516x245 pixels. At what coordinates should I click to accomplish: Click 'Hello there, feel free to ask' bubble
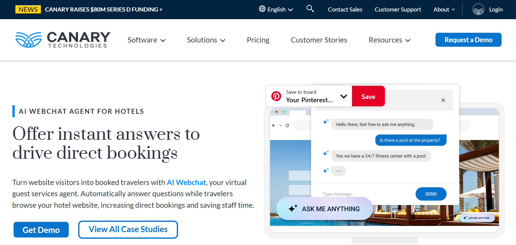[382, 124]
